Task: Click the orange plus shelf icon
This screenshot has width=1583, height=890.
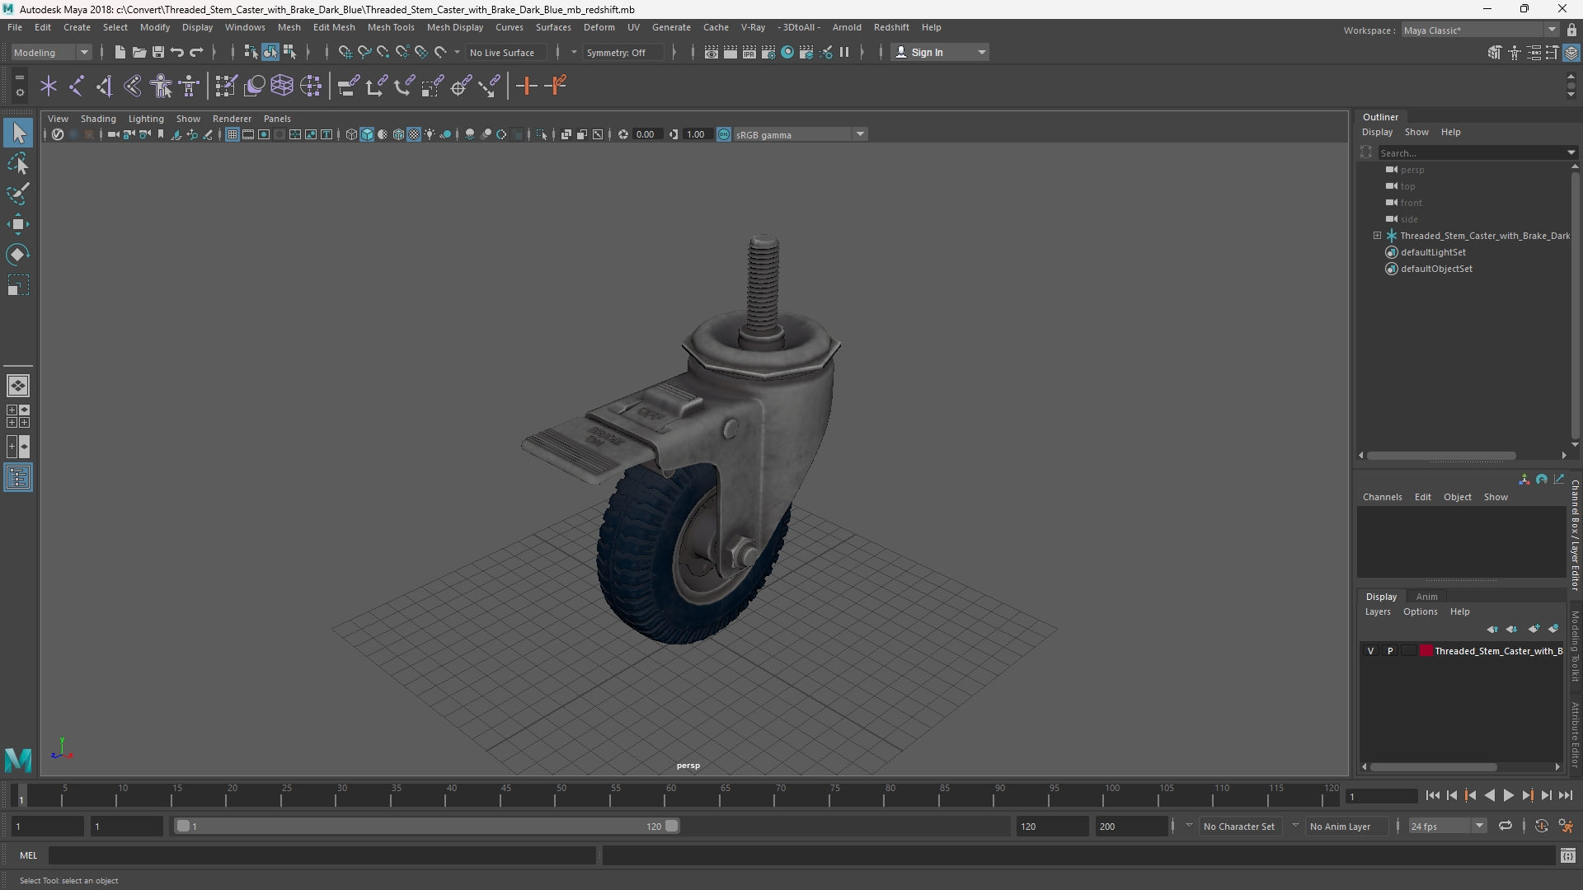Action: (526, 86)
